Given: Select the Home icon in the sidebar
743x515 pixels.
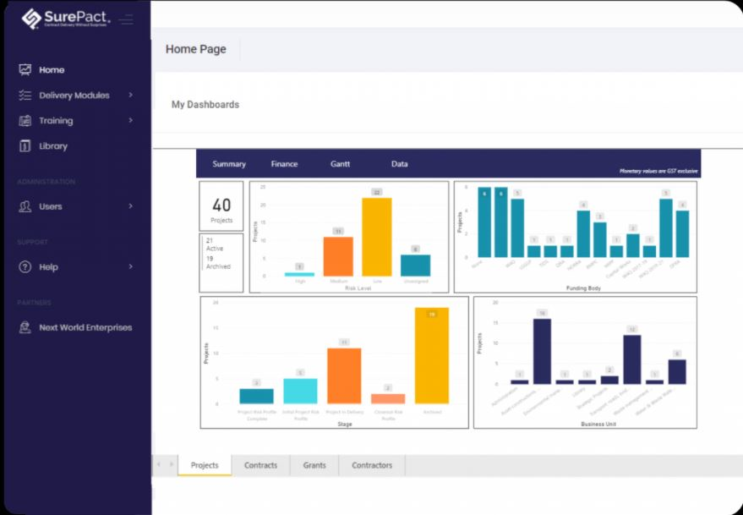Looking at the screenshot, I should (x=25, y=69).
